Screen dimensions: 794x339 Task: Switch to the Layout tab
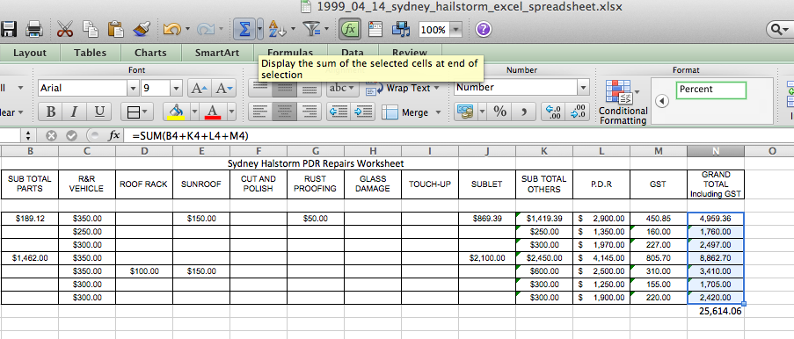[29, 53]
